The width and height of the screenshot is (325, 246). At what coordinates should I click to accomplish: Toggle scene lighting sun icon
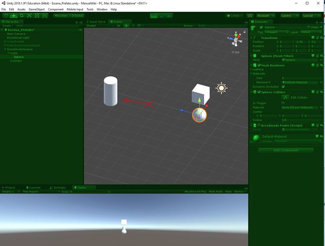coord(126,26)
